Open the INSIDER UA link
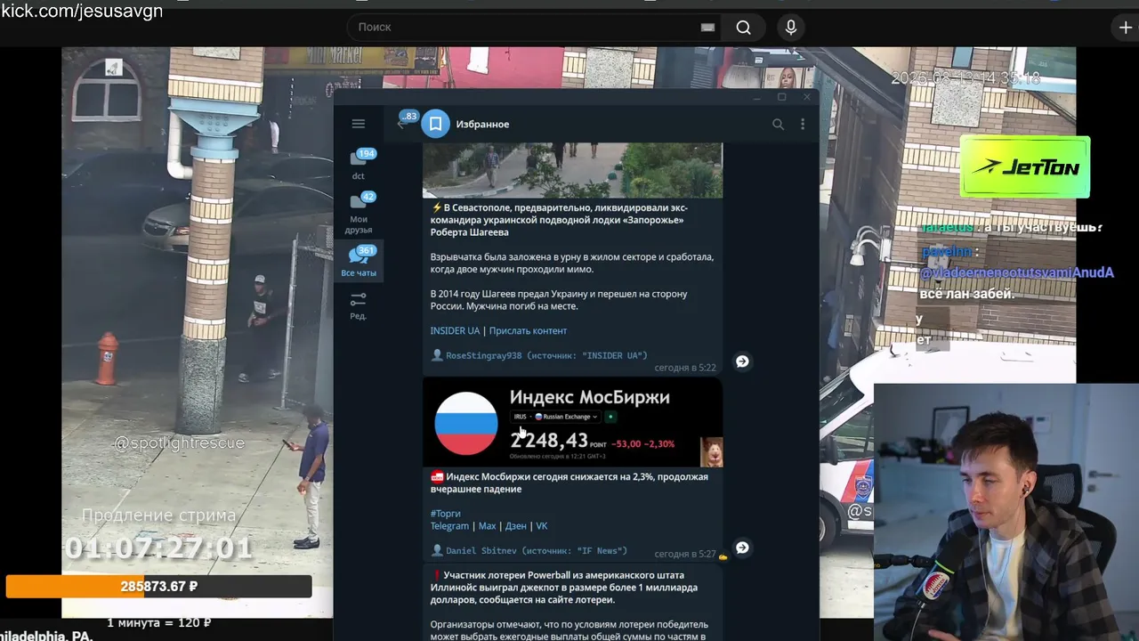The height and width of the screenshot is (641, 1139). 455,330
